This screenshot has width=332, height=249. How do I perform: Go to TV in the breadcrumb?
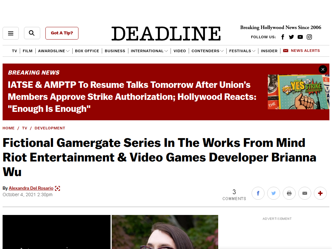25,128
